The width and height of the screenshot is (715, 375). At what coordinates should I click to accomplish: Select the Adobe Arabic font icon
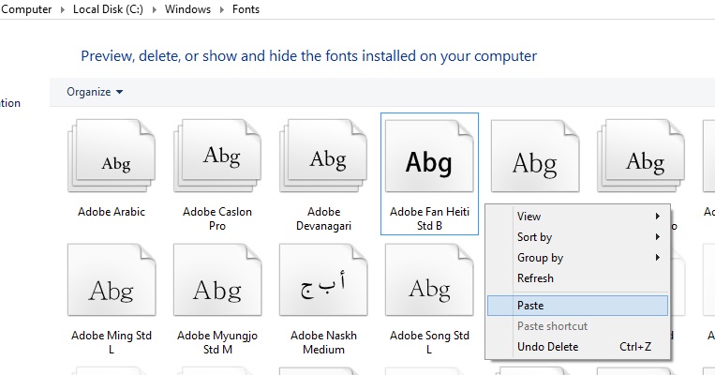[x=112, y=159]
